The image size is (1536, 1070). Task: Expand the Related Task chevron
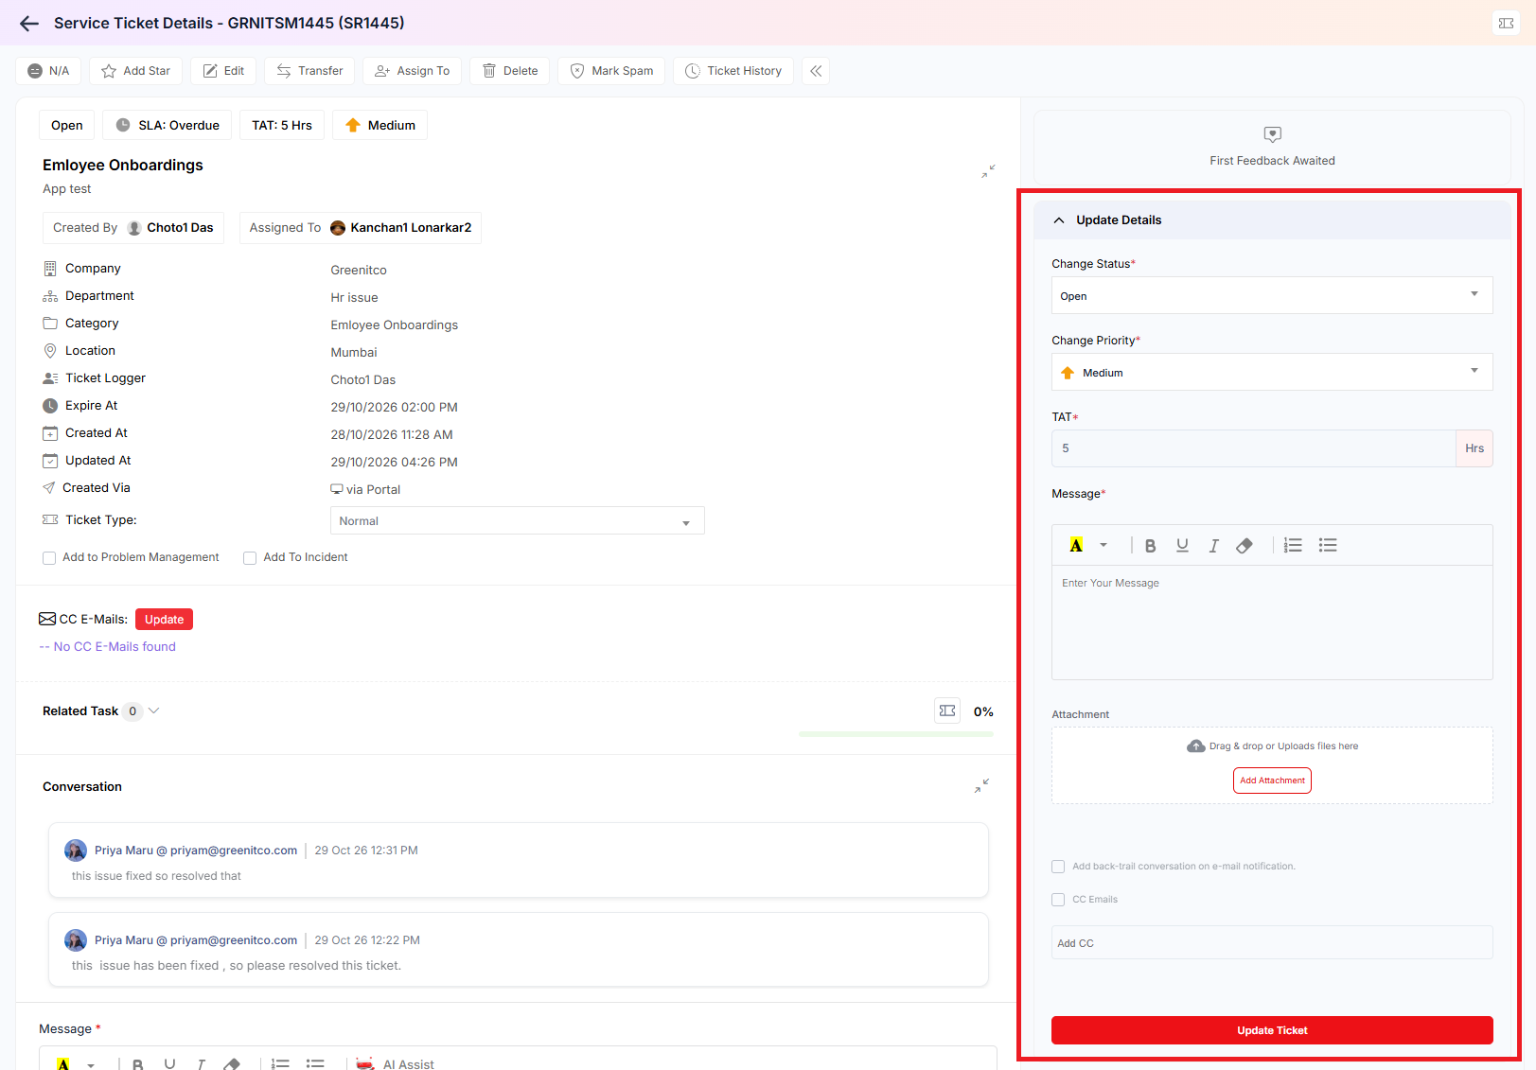154,711
